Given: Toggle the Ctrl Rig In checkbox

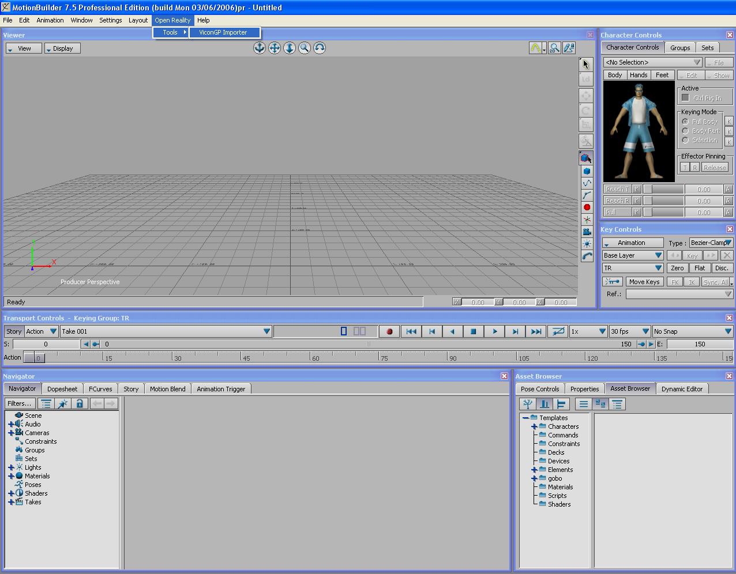Looking at the screenshot, I should (x=685, y=97).
